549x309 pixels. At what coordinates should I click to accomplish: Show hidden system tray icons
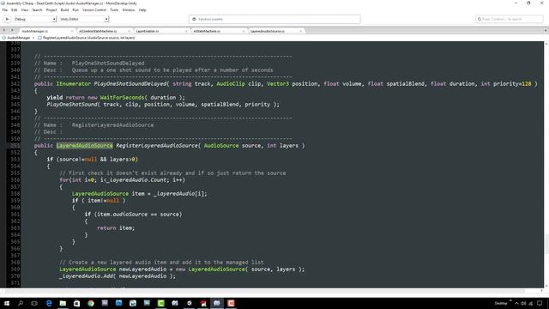(x=516, y=303)
